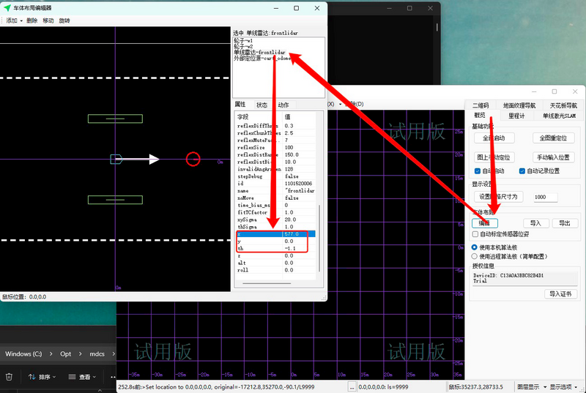Enable 自动标定传感器位姿 checkbox
This screenshot has height=393, width=586.
point(476,234)
